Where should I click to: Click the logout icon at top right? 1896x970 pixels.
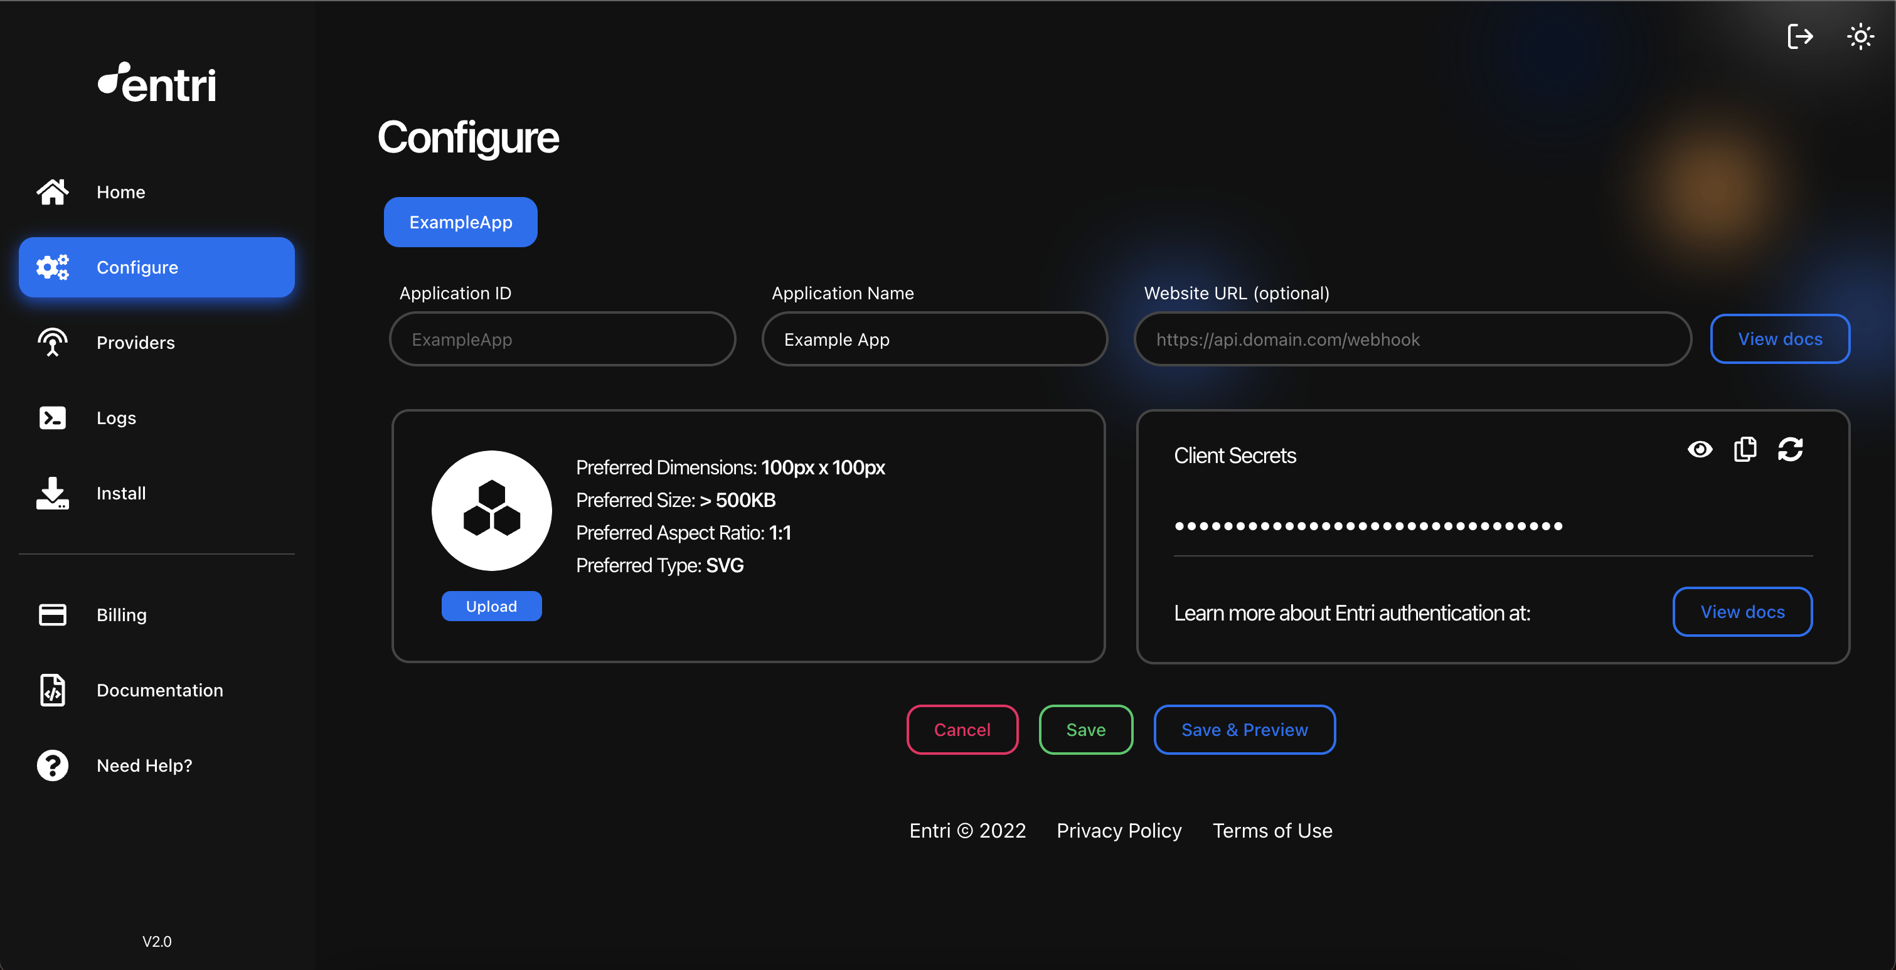(1799, 35)
